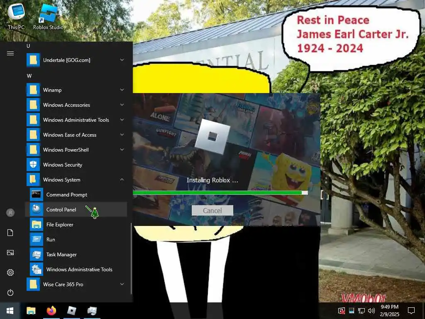This screenshot has height=319, width=425.
Task: Launch Command Prompt
Action: pos(76,195)
